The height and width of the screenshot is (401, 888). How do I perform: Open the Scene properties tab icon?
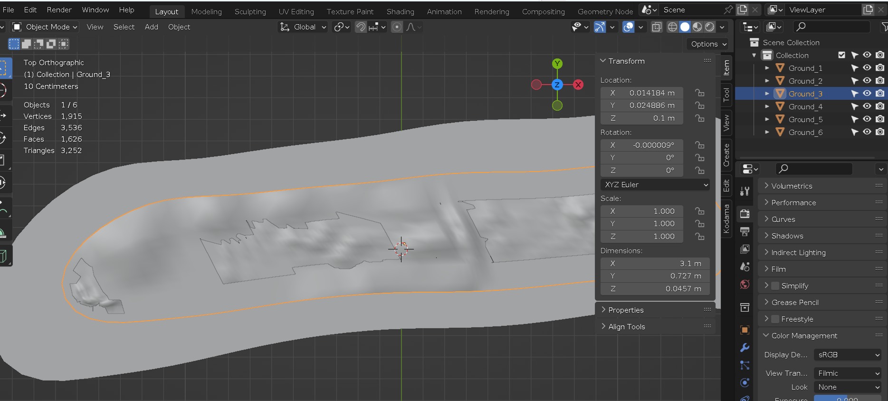click(745, 267)
